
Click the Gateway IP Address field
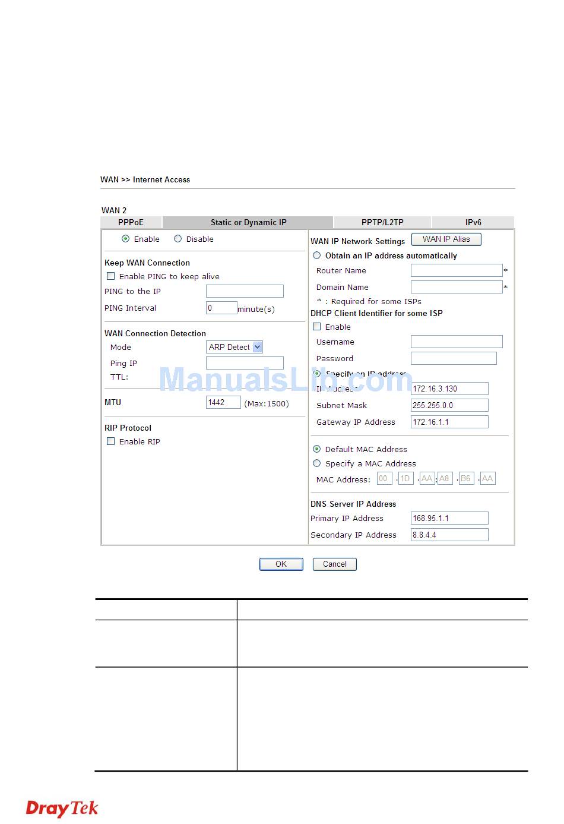click(x=449, y=422)
